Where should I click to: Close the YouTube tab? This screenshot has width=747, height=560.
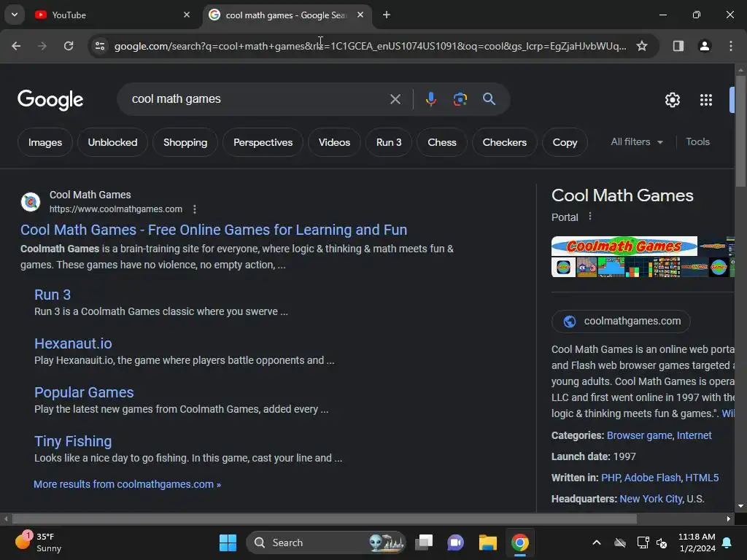[187, 15]
